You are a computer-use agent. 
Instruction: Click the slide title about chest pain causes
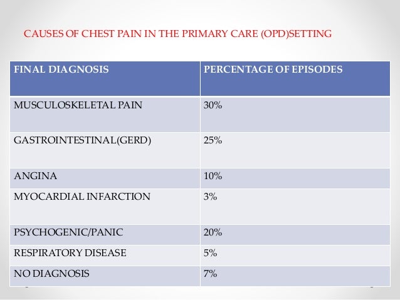177,34
